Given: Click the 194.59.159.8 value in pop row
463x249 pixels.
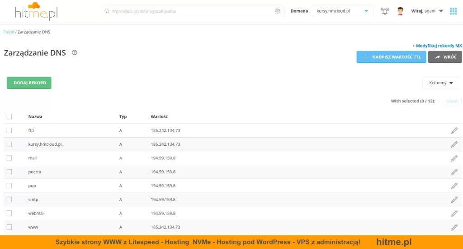Looking at the screenshot, I should pos(163,186).
